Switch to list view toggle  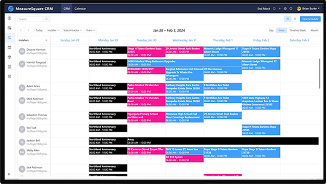click(295, 19)
